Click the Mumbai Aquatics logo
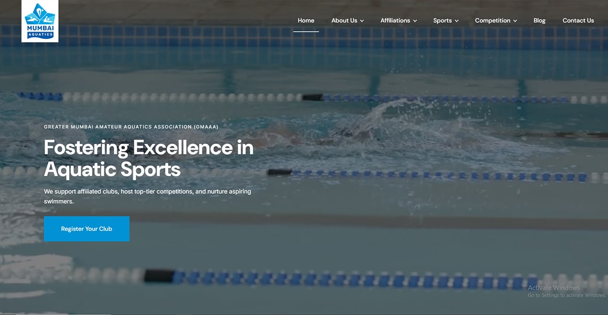The width and height of the screenshot is (608, 315). click(40, 21)
